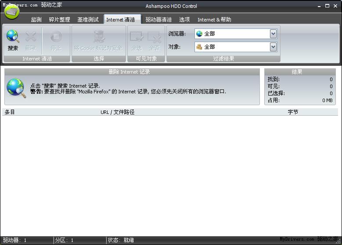The width and height of the screenshot is (342, 245).
Task: Click the 已选择: result label
Action: 276,93
